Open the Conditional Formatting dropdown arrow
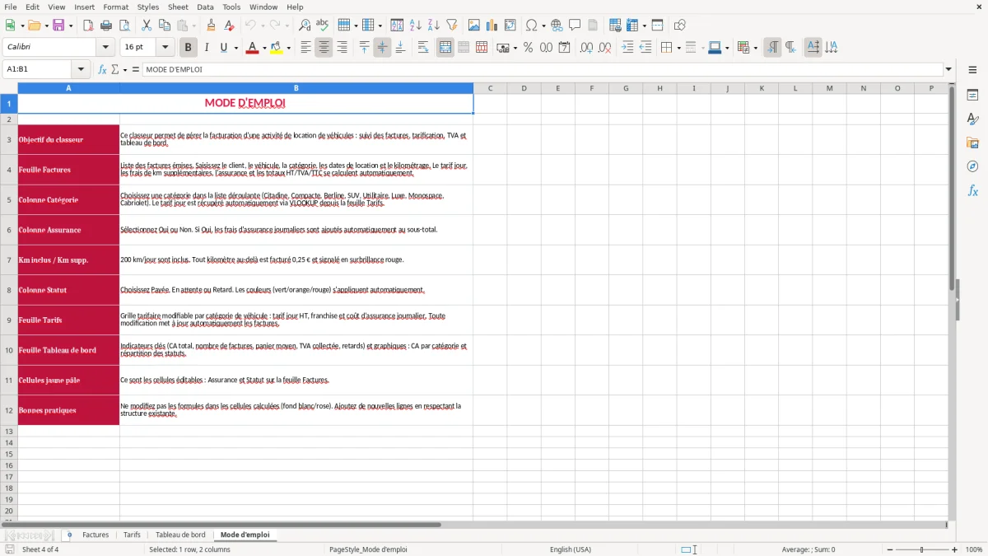 [x=755, y=48]
